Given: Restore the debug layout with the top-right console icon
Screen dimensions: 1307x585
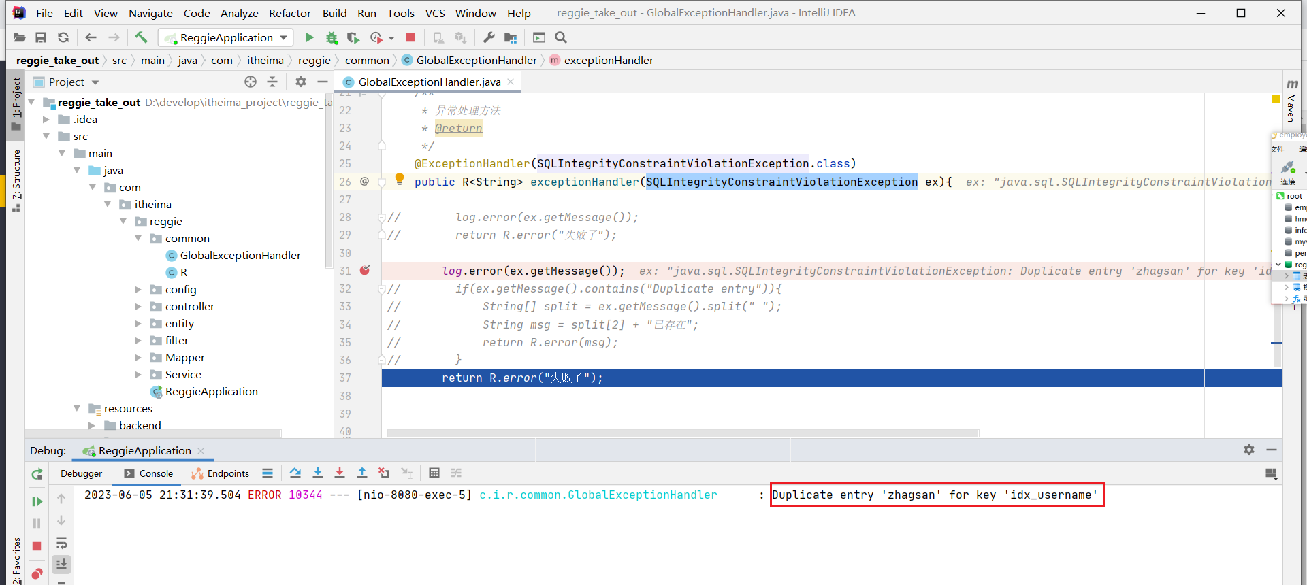Looking at the screenshot, I should [x=1271, y=473].
